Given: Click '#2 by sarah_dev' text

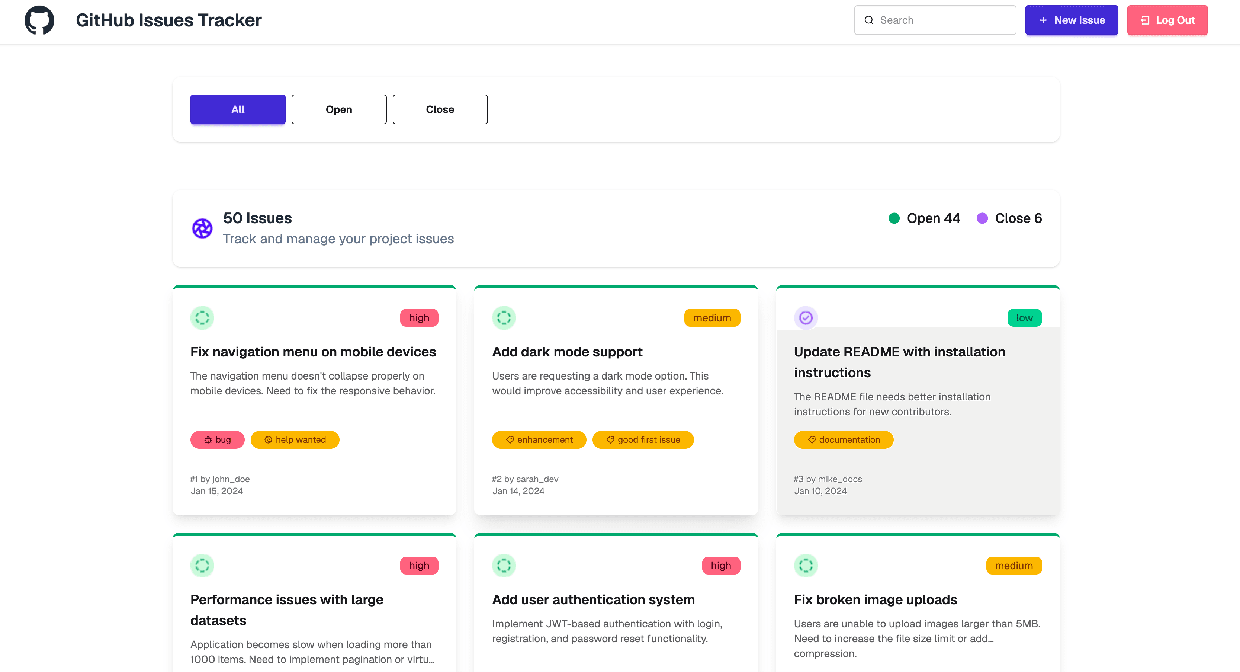Looking at the screenshot, I should point(525,479).
